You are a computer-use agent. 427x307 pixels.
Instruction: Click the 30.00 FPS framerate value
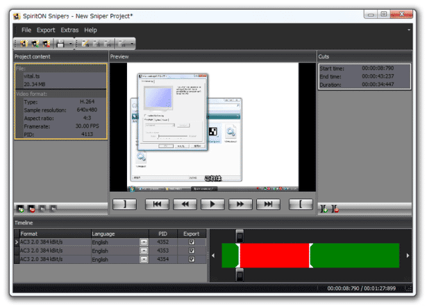pos(87,126)
